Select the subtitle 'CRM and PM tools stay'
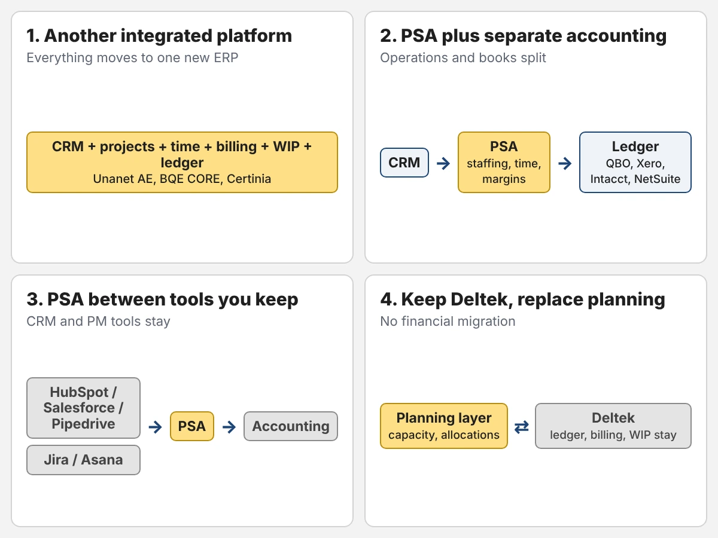This screenshot has width=718, height=538. point(99,322)
